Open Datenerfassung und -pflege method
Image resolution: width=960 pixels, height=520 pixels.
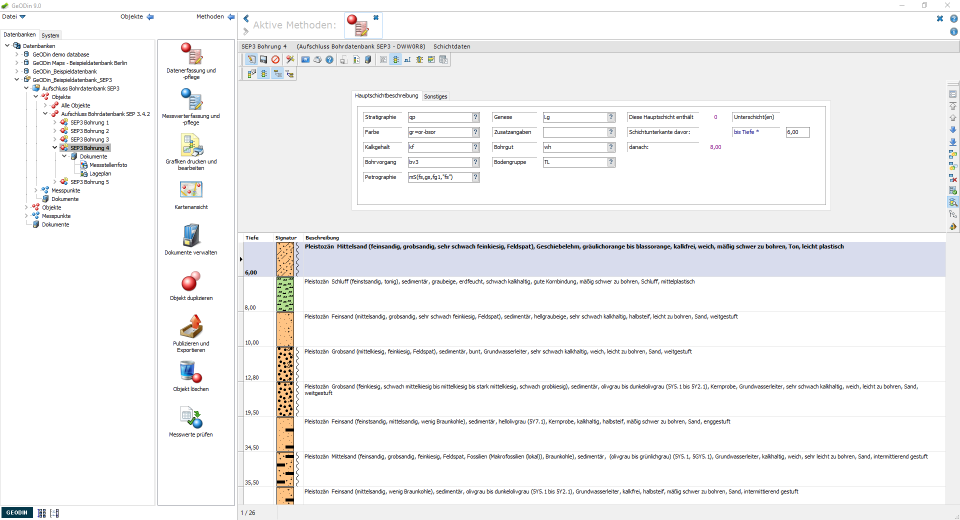191,61
